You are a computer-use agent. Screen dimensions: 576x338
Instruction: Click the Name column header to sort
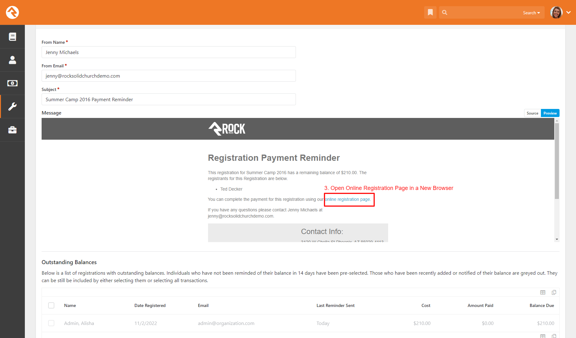(x=70, y=305)
